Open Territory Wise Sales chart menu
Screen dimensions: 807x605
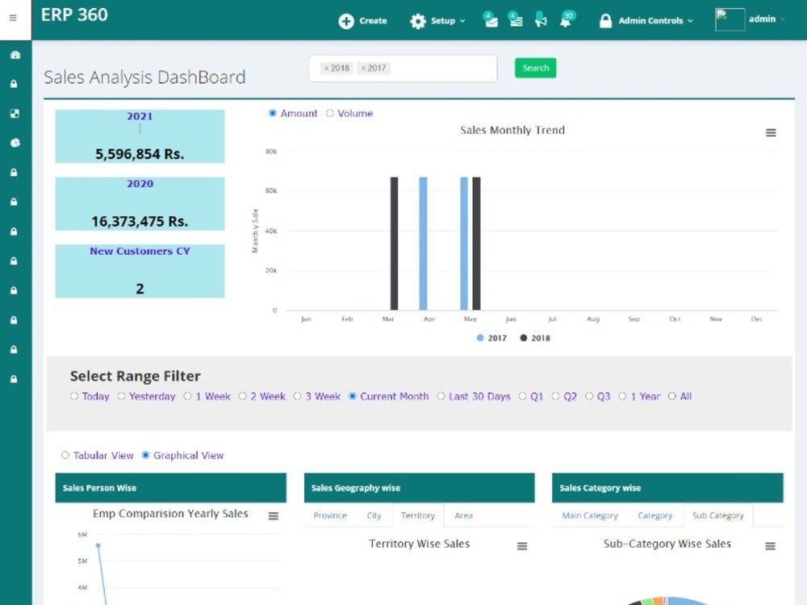pos(522,546)
